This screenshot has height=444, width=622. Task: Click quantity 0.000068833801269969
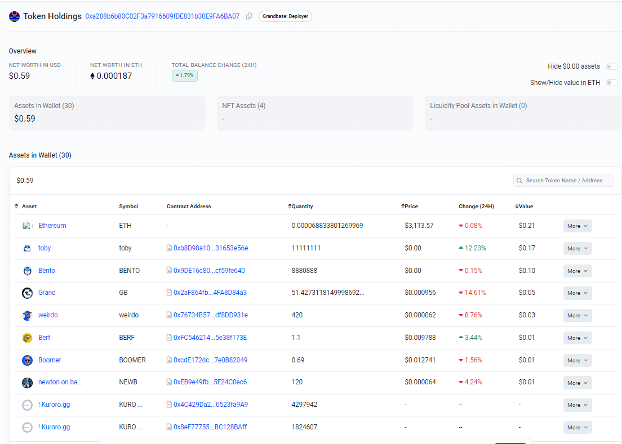pyautogui.click(x=327, y=225)
